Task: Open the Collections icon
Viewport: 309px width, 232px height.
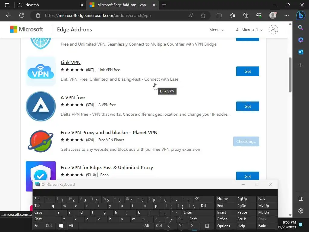Action: point(246,15)
